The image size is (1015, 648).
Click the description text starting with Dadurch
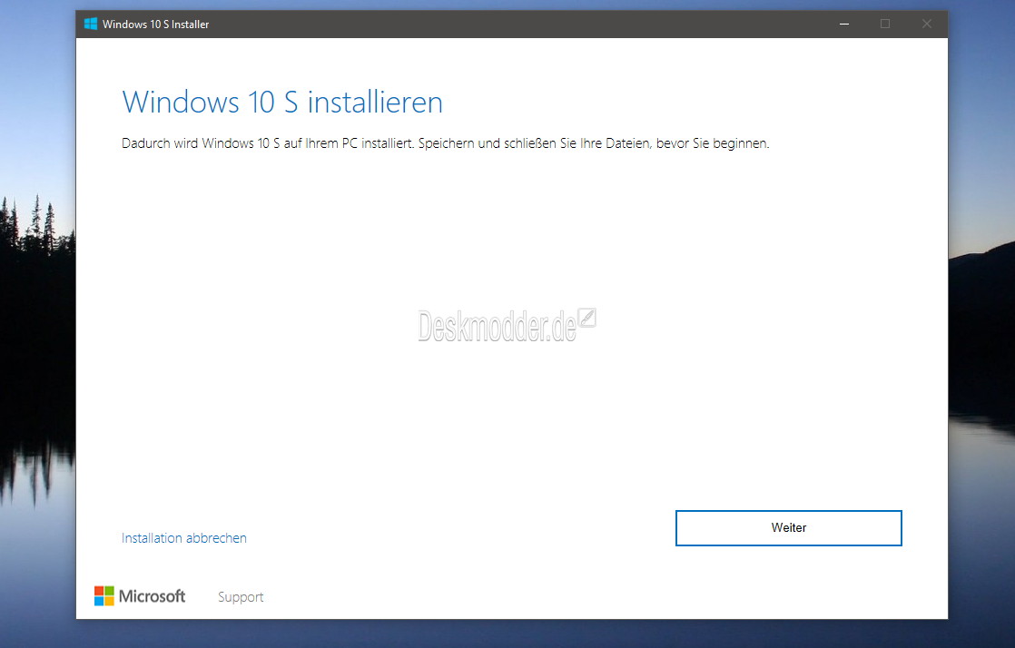pyautogui.click(x=446, y=143)
